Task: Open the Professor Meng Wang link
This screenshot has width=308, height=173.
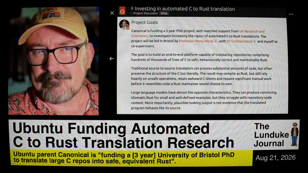Action: (x=196, y=41)
